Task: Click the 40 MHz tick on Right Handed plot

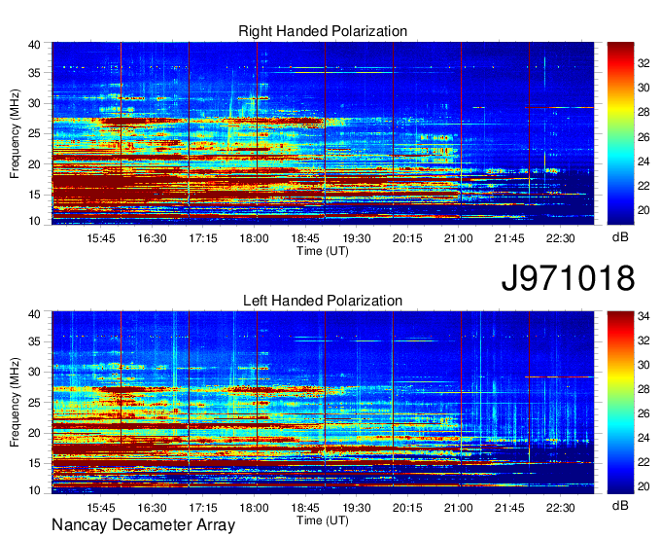Action: pos(34,45)
